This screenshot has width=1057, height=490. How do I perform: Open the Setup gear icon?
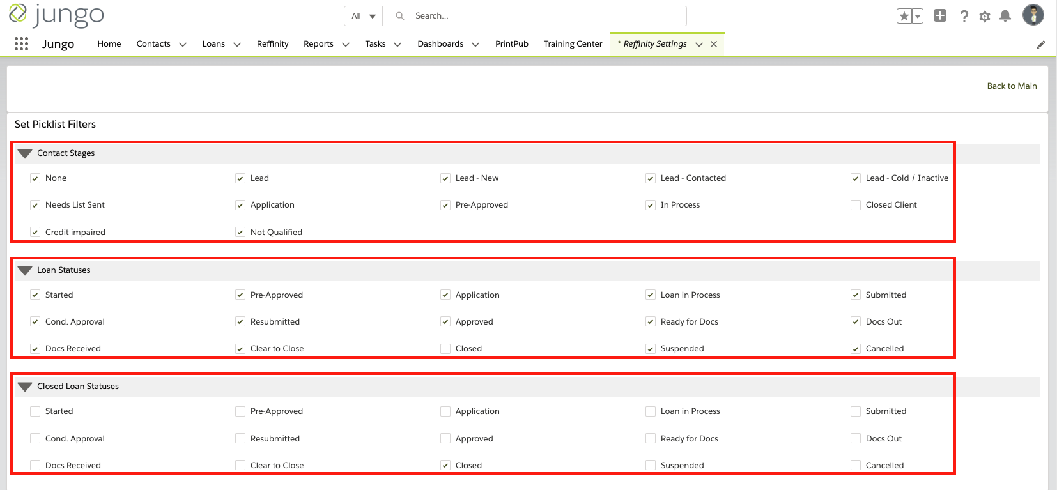coord(985,16)
